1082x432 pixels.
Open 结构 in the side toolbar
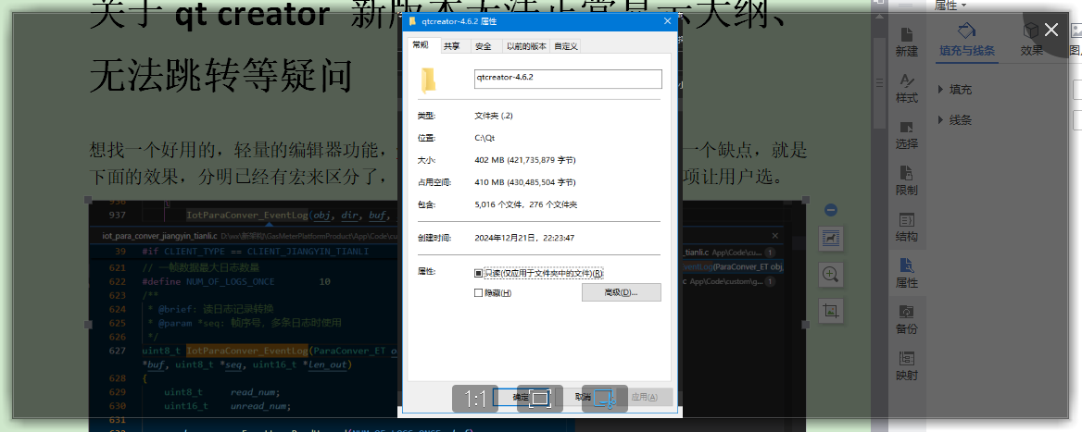tap(907, 228)
